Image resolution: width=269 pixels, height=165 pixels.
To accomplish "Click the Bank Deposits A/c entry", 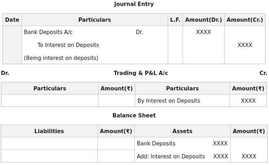I will 48,32.
